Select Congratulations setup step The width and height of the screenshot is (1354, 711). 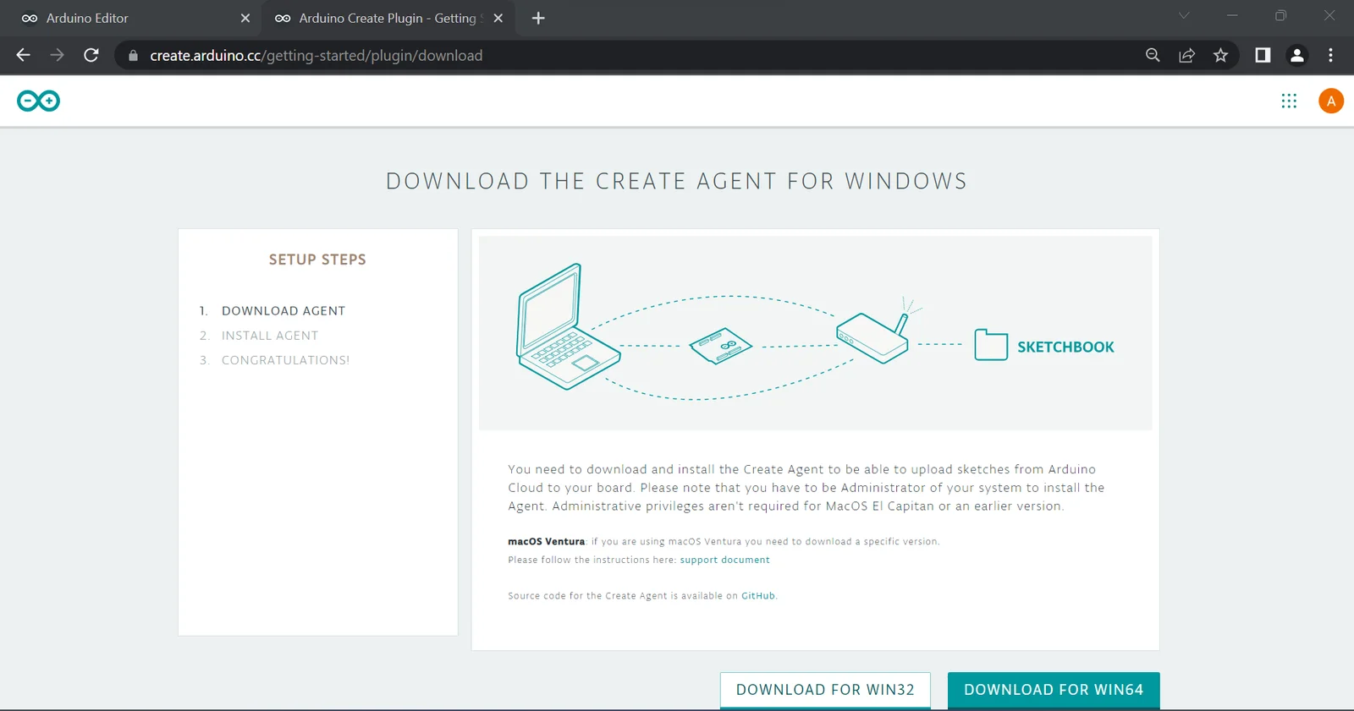click(285, 360)
